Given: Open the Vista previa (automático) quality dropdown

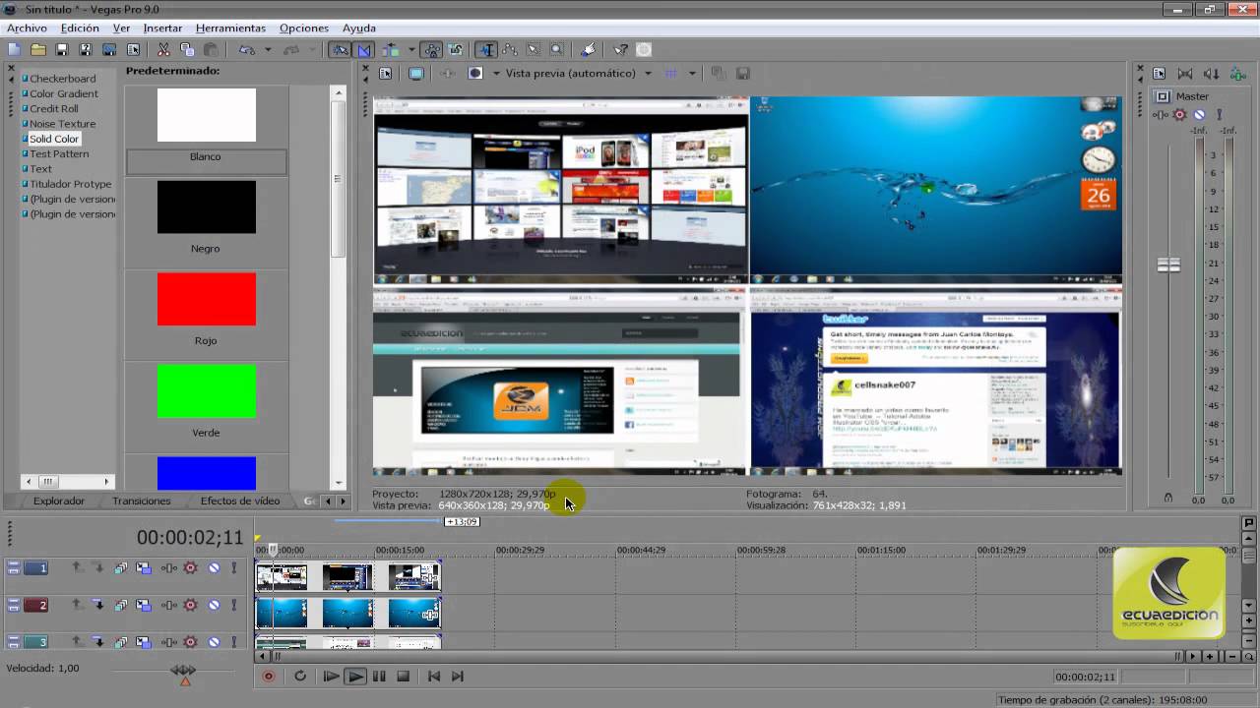Looking at the screenshot, I should point(648,73).
